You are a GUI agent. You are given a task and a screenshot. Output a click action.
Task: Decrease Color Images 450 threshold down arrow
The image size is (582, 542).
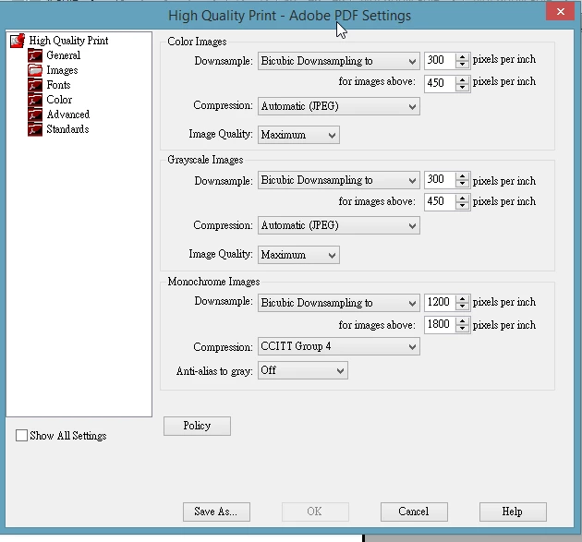(x=463, y=87)
